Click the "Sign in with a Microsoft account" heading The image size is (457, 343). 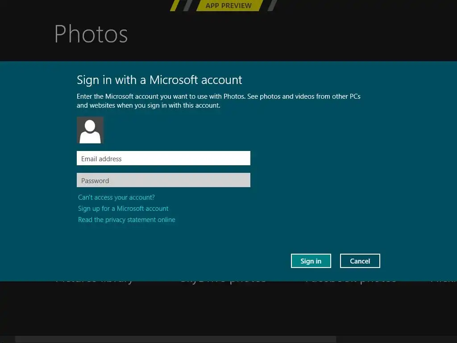coord(159,80)
